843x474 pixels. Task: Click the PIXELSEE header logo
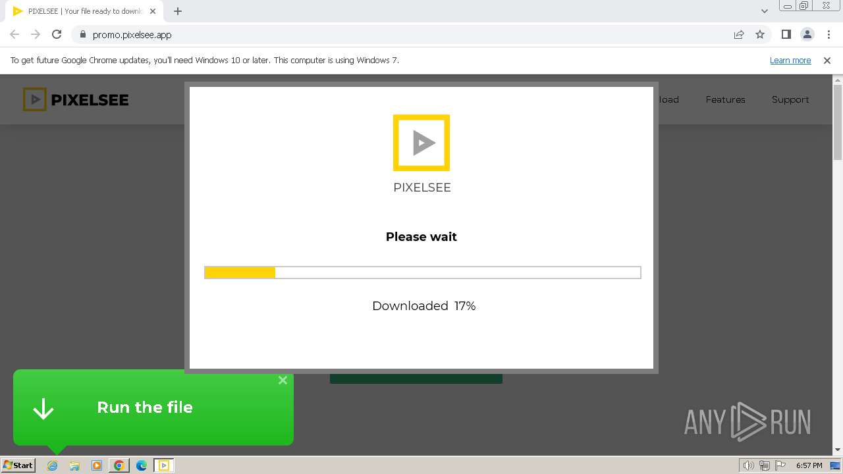(x=76, y=99)
